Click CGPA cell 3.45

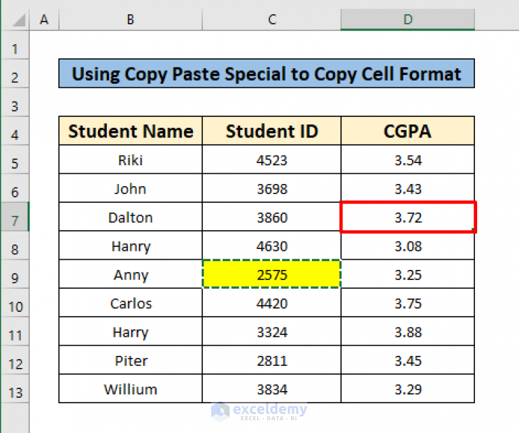[x=407, y=360]
